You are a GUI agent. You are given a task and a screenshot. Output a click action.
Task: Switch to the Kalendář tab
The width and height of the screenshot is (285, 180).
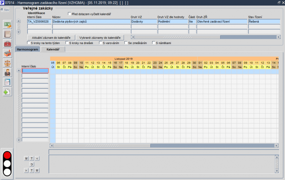[53, 49]
